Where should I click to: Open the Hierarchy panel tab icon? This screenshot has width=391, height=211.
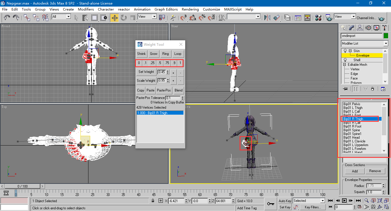pos(360,28)
